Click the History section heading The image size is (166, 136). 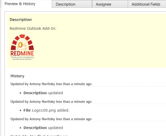17,76
